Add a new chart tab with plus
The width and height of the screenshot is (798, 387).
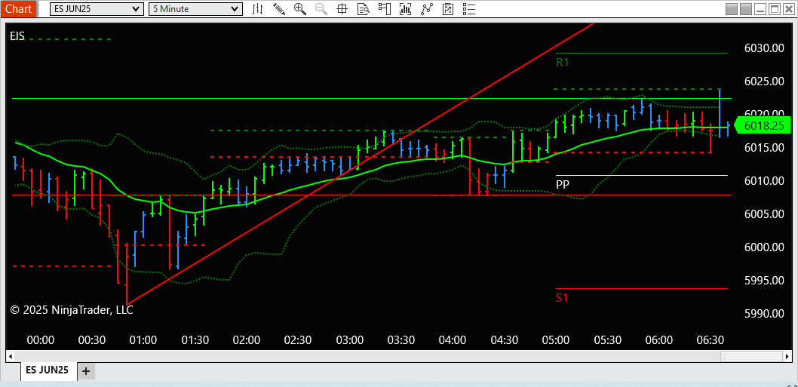coord(86,370)
